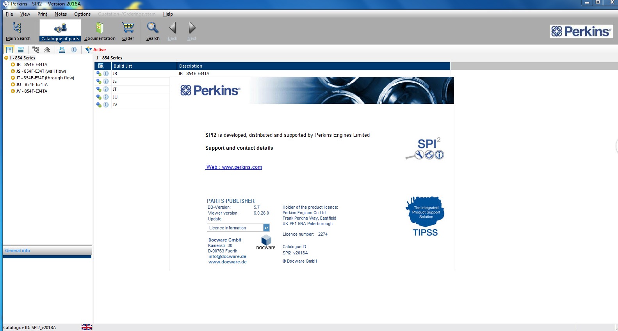
Task: Click the UK flag language icon in status bar
Action: 87,327
